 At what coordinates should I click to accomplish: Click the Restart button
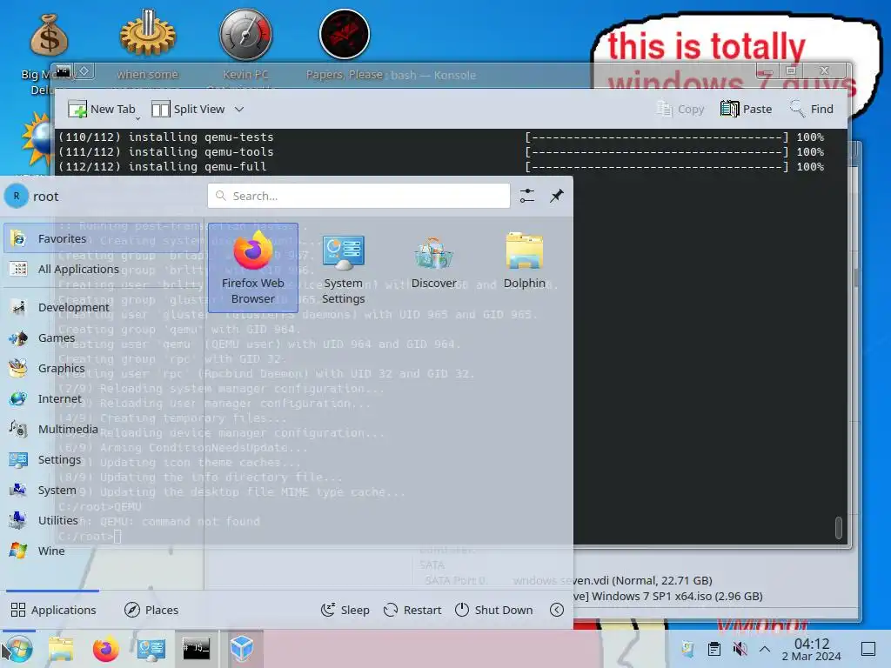pyautogui.click(x=412, y=610)
